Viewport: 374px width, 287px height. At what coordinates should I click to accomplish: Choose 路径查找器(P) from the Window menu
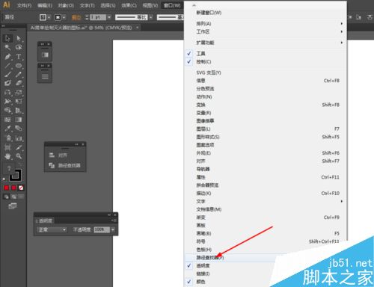point(266,257)
